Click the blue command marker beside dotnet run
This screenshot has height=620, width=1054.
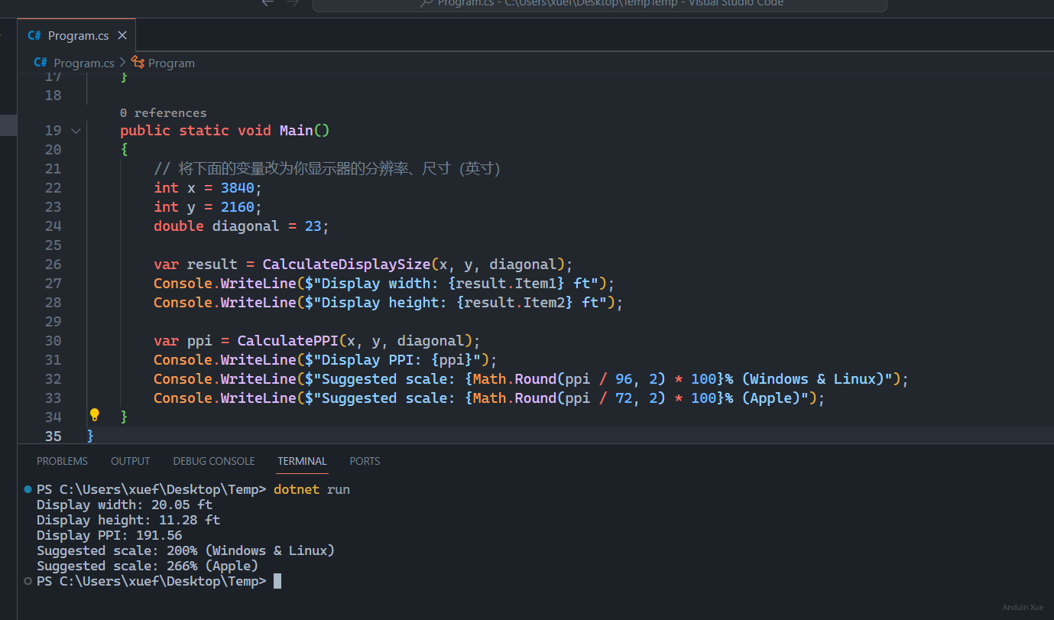(x=28, y=489)
